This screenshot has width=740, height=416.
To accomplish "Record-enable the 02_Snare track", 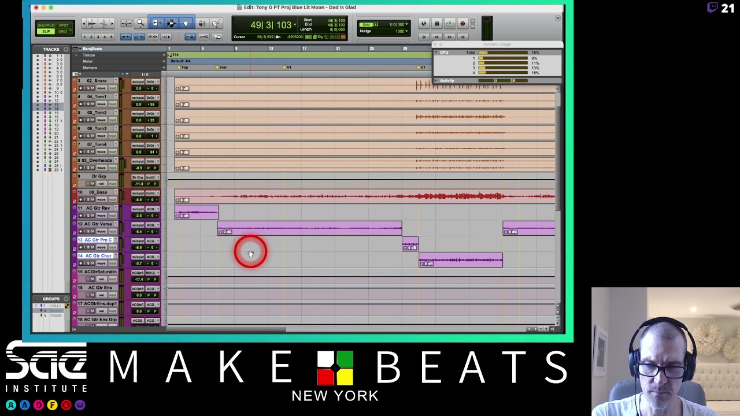I will point(80,88).
